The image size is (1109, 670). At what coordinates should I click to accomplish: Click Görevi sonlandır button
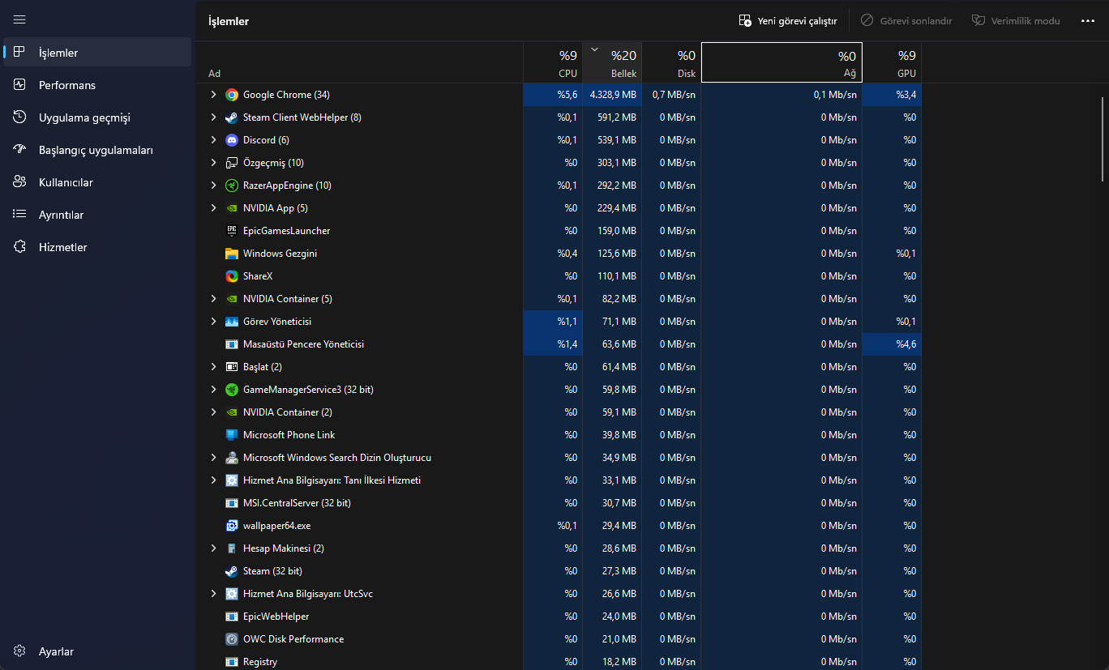point(906,20)
